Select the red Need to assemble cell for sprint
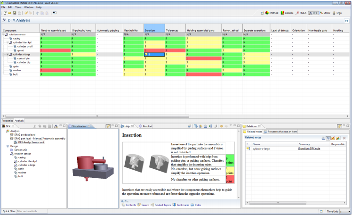The image size is (352, 215). tap(55, 50)
